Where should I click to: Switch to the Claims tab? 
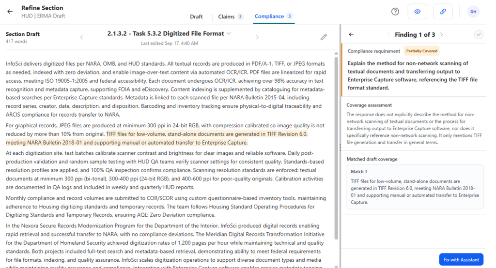point(231,16)
